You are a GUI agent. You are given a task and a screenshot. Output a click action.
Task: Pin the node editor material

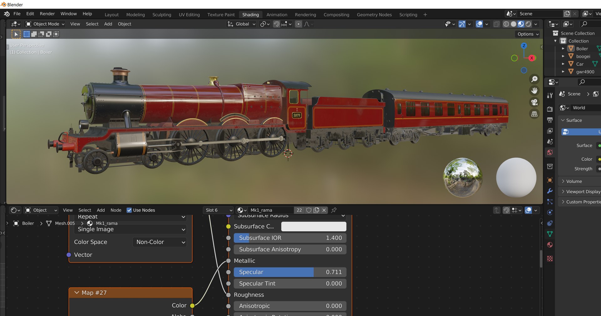pos(334,210)
